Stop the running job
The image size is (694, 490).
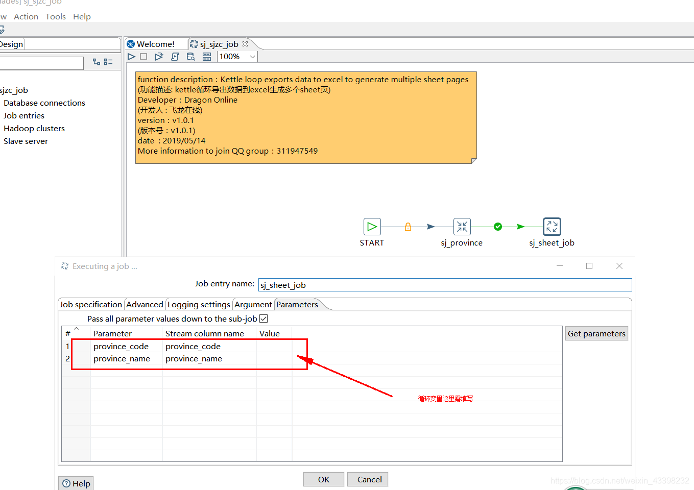(x=143, y=57)
